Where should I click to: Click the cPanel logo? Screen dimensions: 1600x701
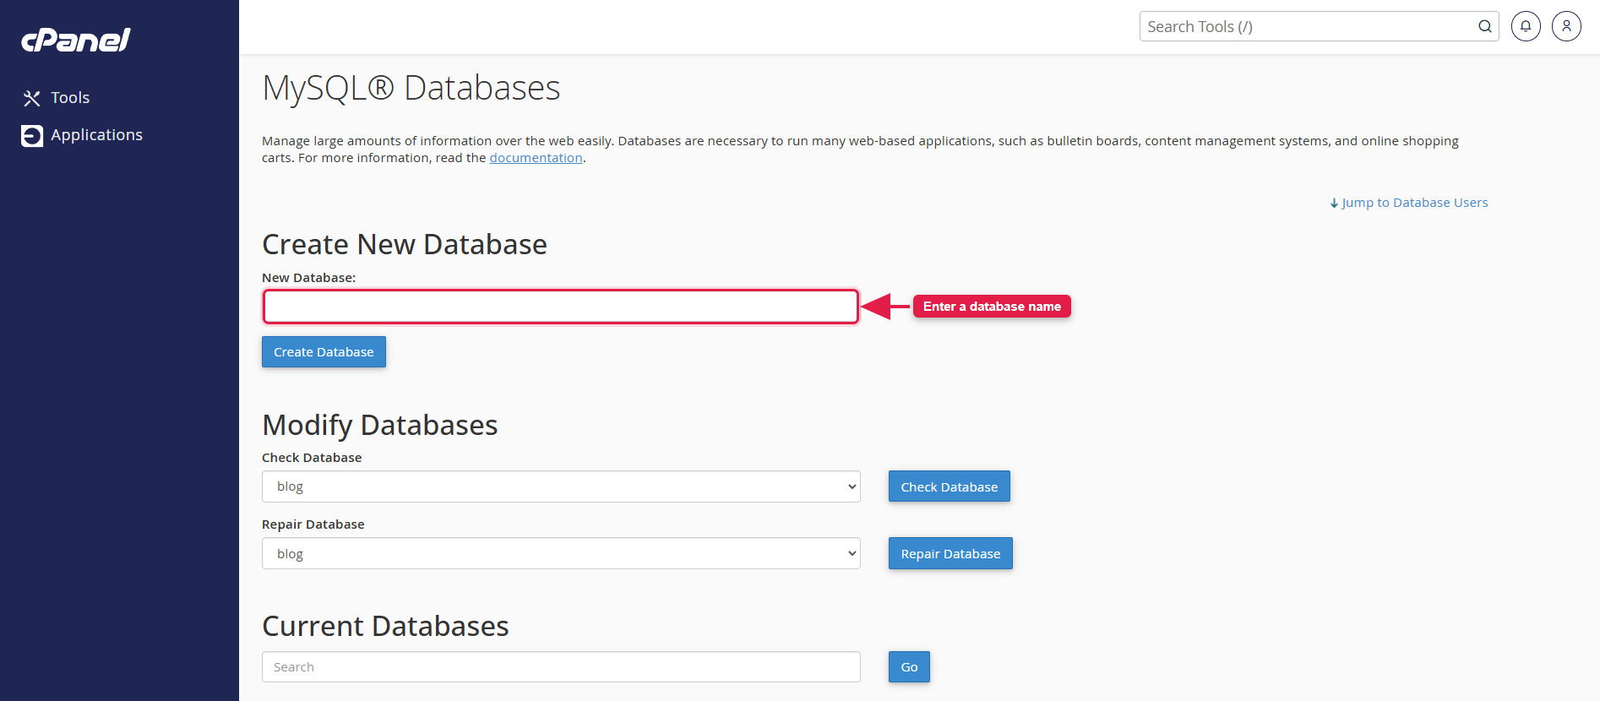[76, 40]
